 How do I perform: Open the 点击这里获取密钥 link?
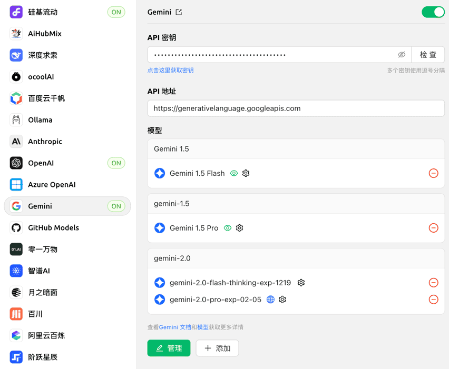(x=170, y=71)
